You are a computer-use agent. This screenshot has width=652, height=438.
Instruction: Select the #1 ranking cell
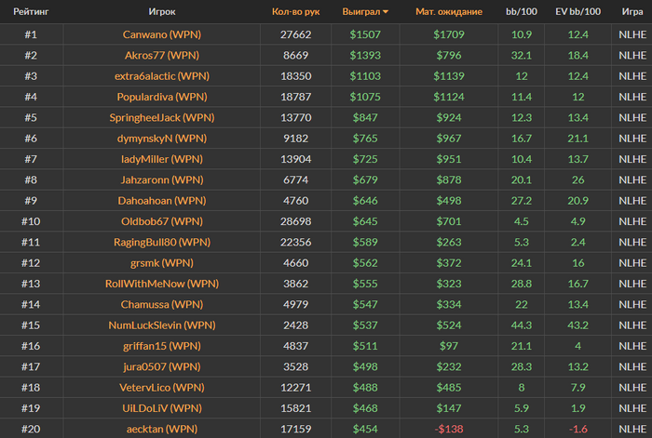[x=31, y=34]
